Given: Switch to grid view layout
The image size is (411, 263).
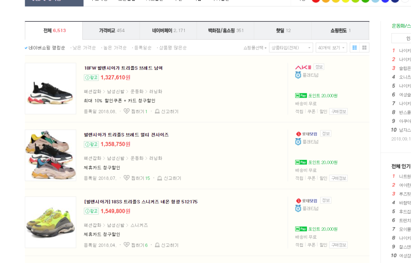Looking at the screenshot, I should (x=364, y=48).
